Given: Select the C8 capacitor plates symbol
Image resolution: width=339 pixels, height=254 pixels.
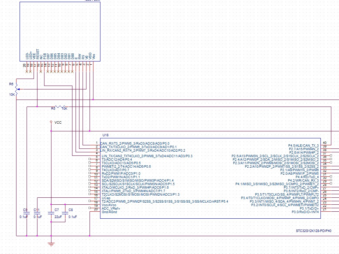Looking at the screenshot, I should click(65, 213).
